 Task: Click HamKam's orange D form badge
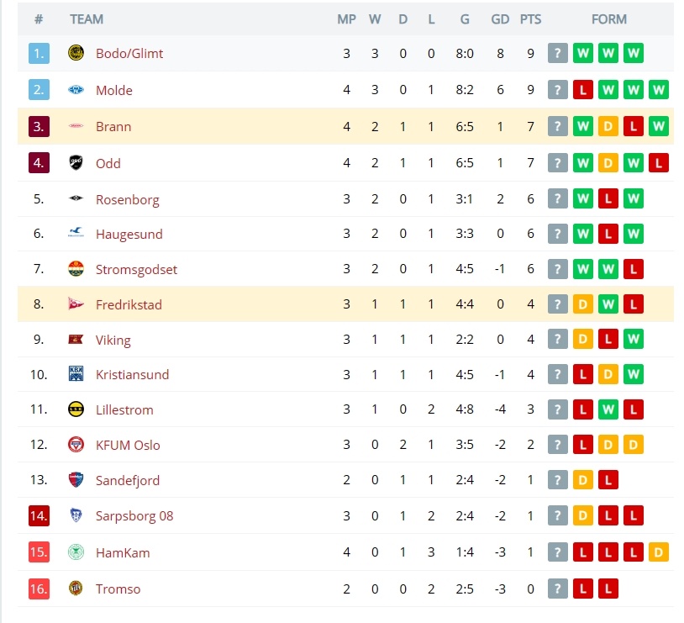[658, 552]
